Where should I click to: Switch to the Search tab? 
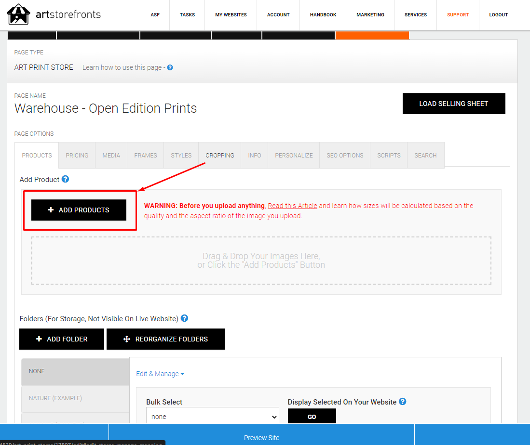point(425,155)
